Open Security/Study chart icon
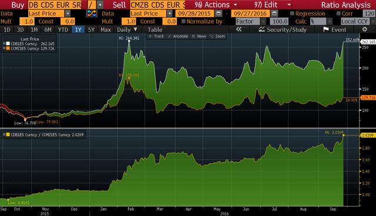This screenshot has height=216, width=376. click(x=261, y=29)
